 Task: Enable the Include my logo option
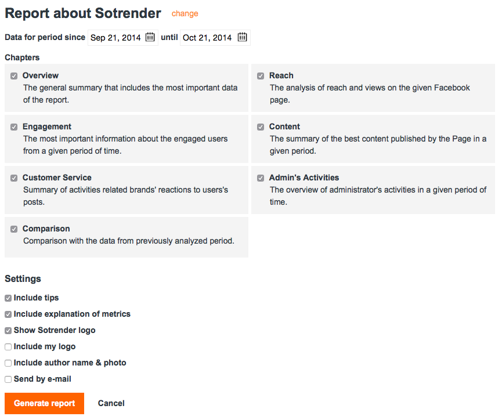pyautogui.click(x=8, y=347)
